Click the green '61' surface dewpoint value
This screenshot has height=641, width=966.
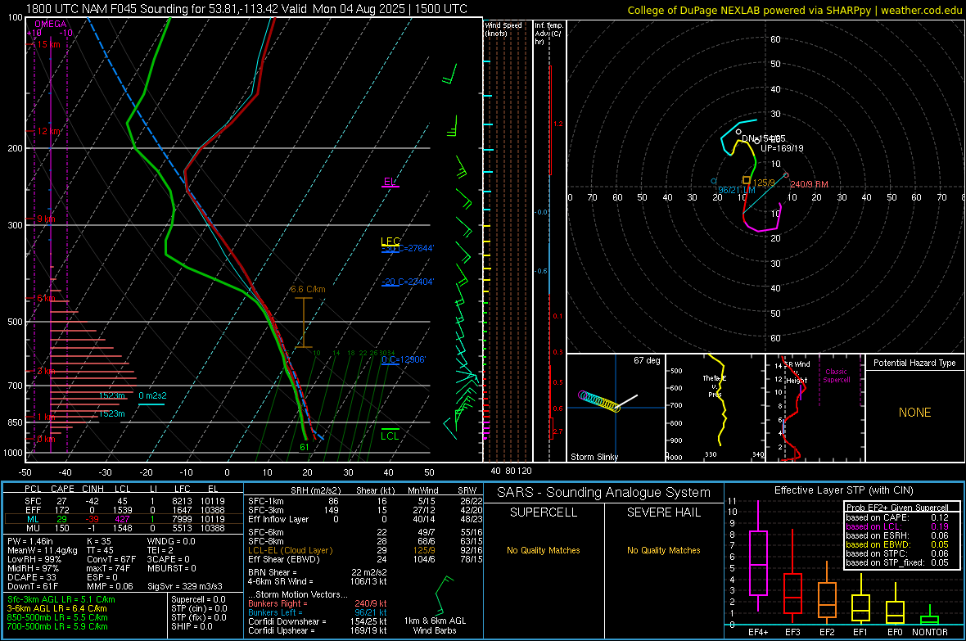pos(305,447)
